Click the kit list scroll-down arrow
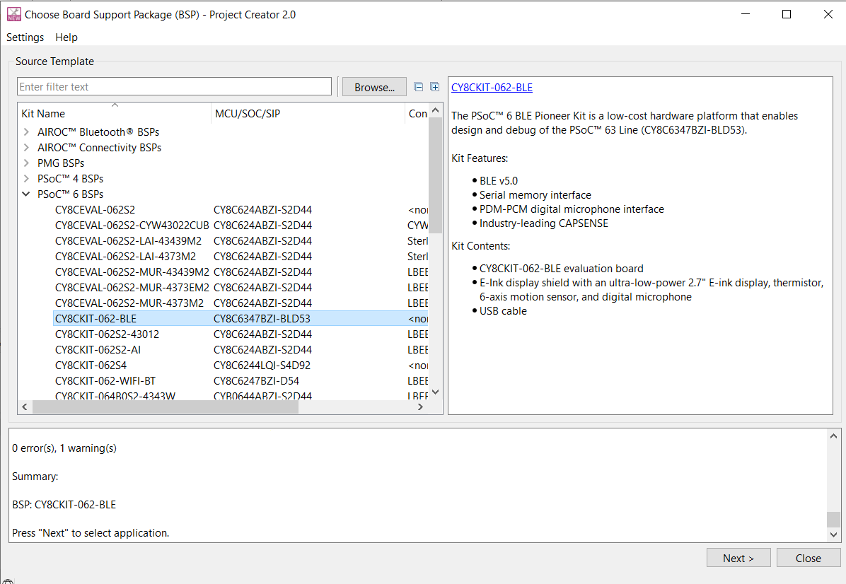 pyautogui.click(x=436, y=392)
